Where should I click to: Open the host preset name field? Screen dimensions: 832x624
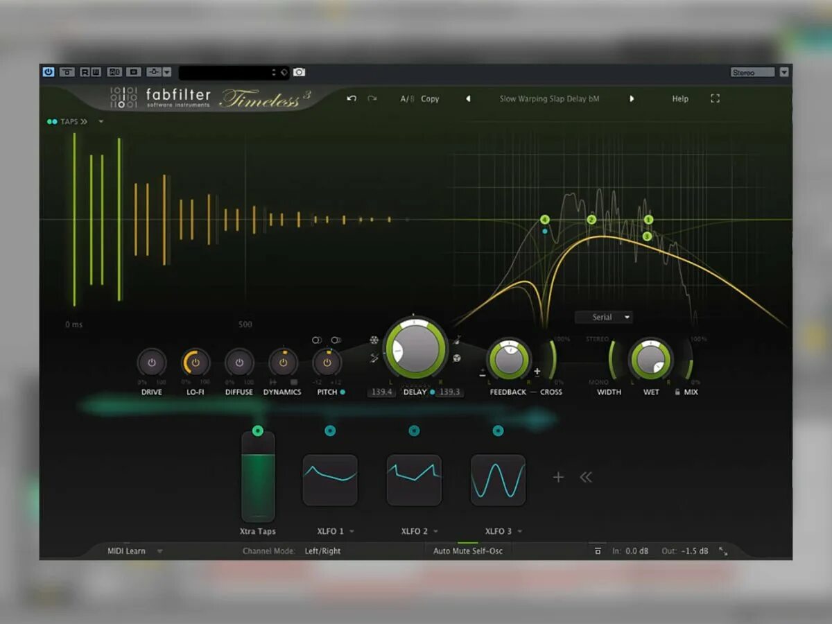pyautogui.click(x=234, y=72)
